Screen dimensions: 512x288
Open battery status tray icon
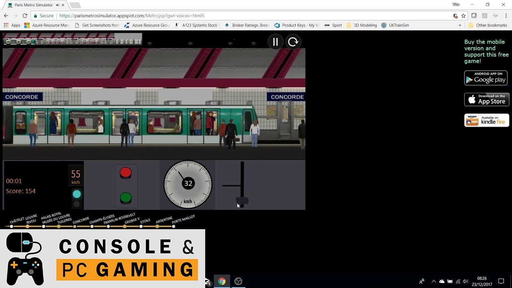450,281
